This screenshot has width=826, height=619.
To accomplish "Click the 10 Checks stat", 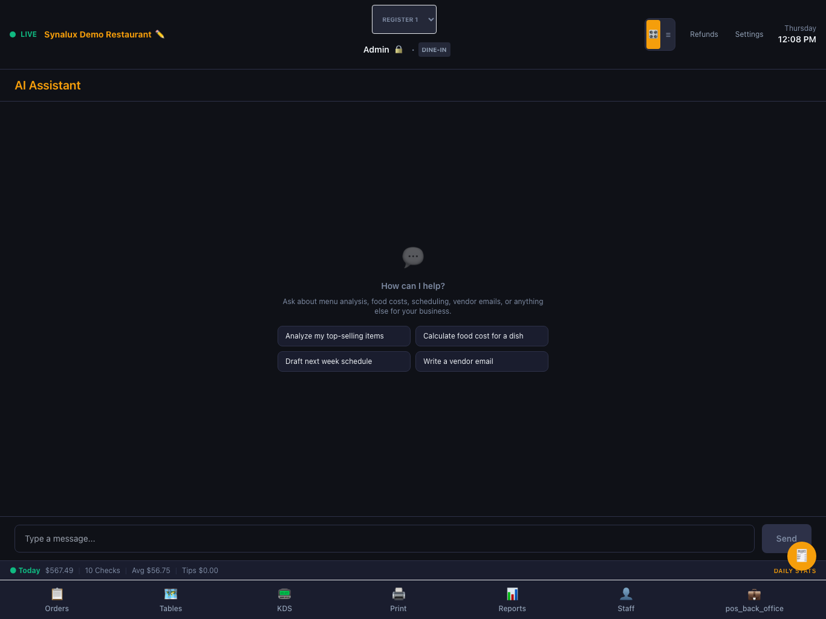I will (102, 571).
